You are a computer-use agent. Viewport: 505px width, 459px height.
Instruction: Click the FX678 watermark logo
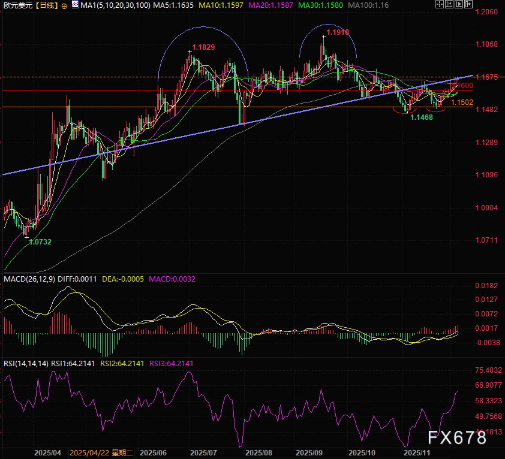click(457, 438)
